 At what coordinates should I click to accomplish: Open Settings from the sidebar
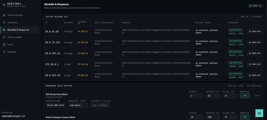(x=20, y=52)
